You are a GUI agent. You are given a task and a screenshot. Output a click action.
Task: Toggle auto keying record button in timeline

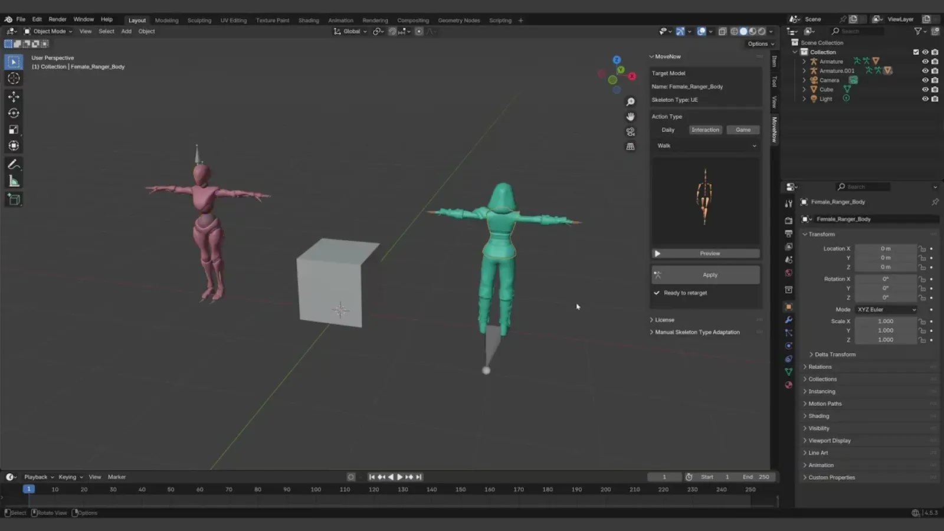[x=351, y=477]
